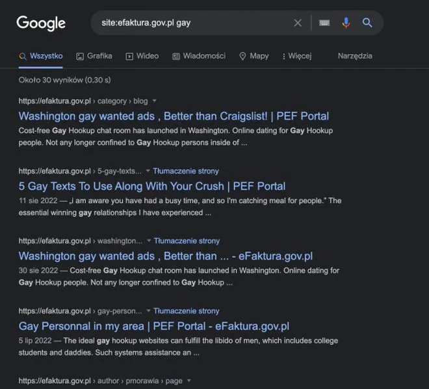Open 'Washington gay wanted ads' eFaktura.gov.pl result
This screenshot has height=389, width=429.
(166, 256)
